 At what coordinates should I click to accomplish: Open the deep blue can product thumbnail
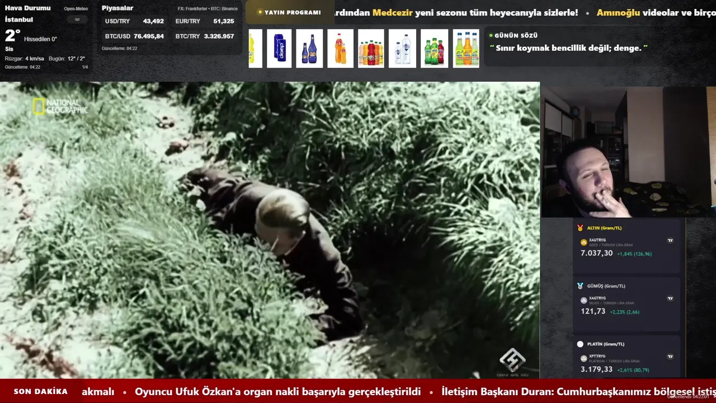(279, 49)
